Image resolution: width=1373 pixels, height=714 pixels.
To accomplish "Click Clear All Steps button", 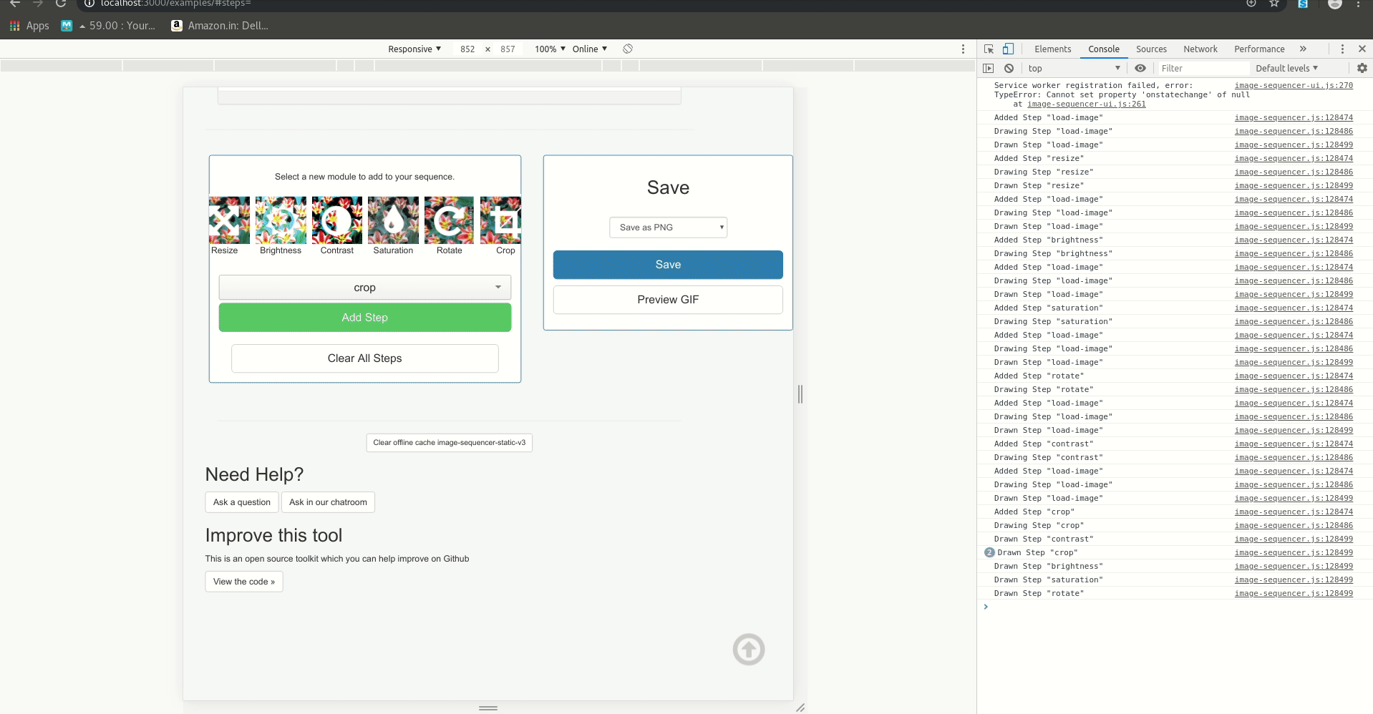I will coord(365,358).
